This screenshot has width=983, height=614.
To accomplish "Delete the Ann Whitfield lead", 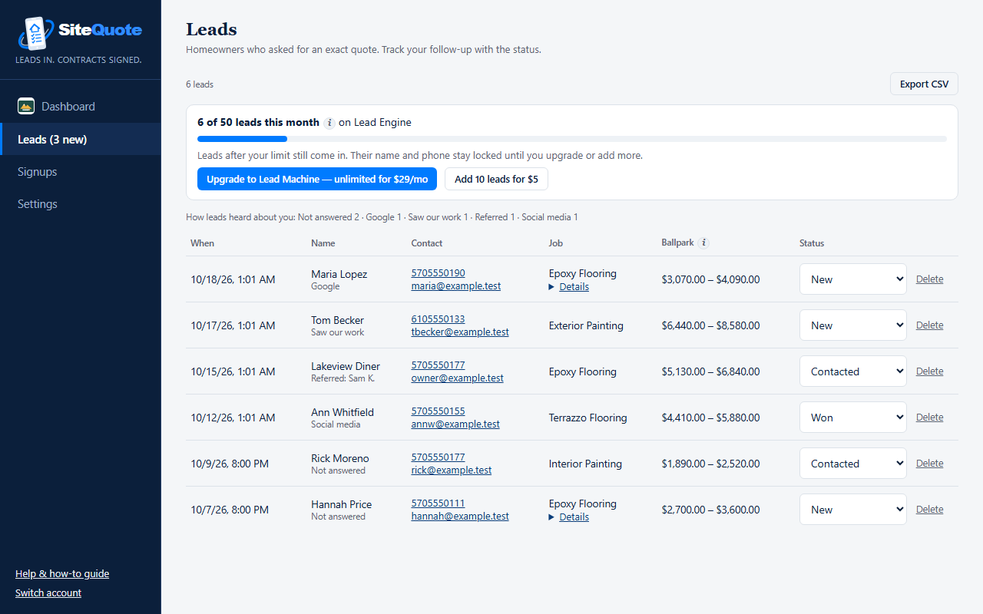I will point(929,418).
